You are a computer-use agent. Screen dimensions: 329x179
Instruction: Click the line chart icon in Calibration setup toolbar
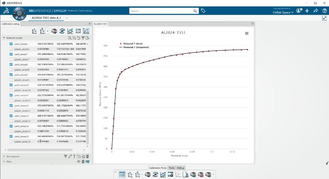pos(70,31)
